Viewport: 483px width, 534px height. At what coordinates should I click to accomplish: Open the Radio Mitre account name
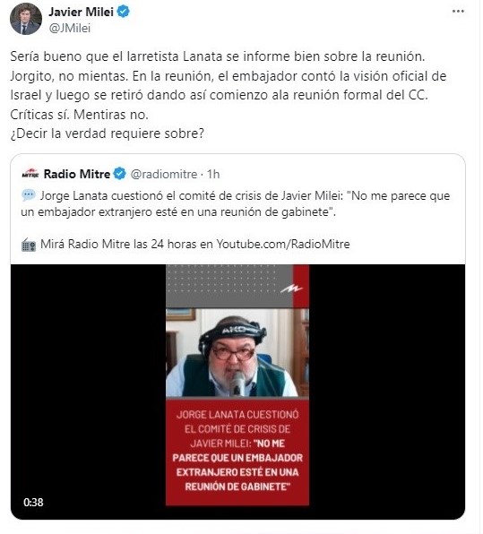(77, 174)
